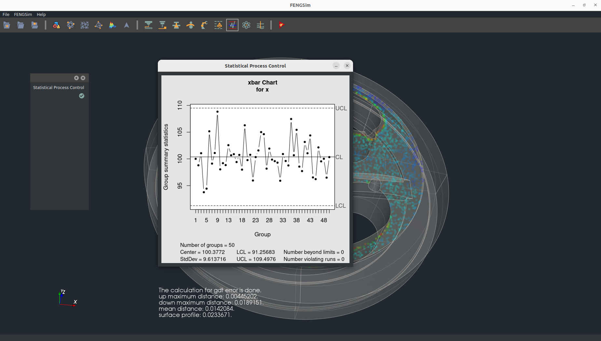The height and width of the screenshot is (341, 601).
Task: Open the additive manufacturing funnel tool
Action: (148, 25)
